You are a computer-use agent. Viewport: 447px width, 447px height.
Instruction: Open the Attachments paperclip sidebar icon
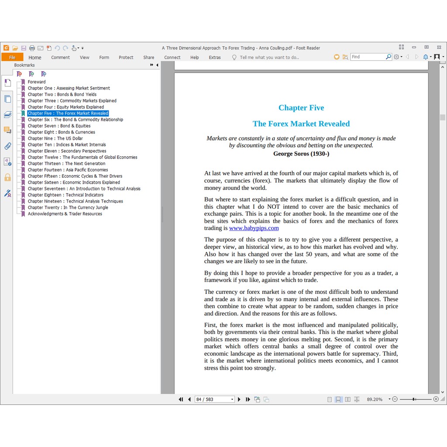pyautogui.click(x=8, y=146)
